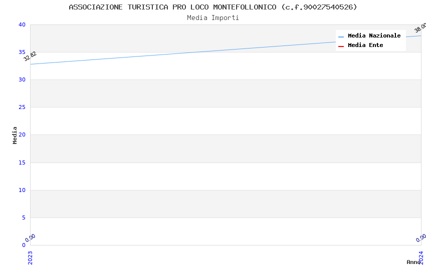Click the y-axis value 5
This screenshot has height=275, width=426.
(x=24, y=217)
